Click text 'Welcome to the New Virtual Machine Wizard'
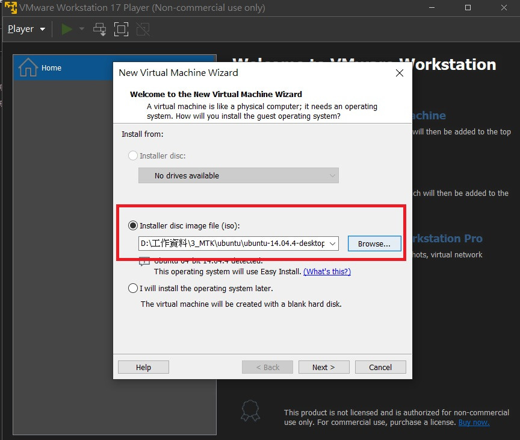The image size is (520, 440). pyautogui.click(x=216, y=94)
